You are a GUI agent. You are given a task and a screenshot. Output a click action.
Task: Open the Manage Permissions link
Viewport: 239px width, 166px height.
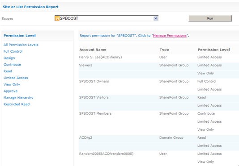point(170,36)
